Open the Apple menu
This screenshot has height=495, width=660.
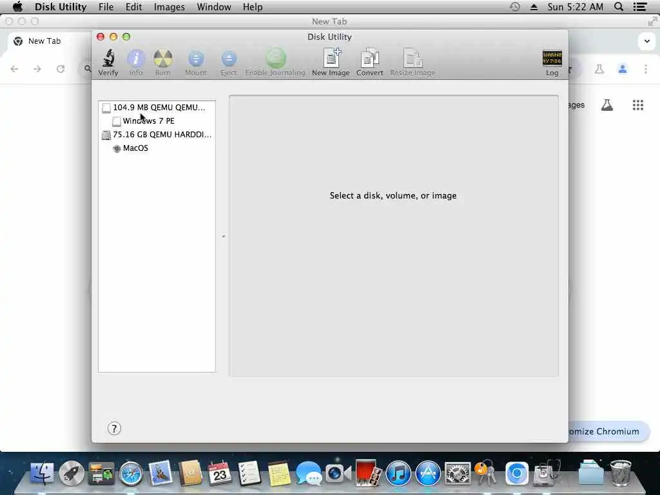17,6
